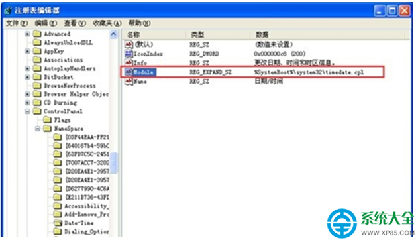The image size is (416, 240).
Task: Click the AppKey folder icon
Action: (x=37, y=51)
